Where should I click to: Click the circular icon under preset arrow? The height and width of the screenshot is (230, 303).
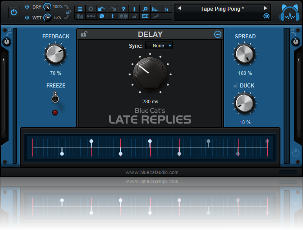coord(266,16)
